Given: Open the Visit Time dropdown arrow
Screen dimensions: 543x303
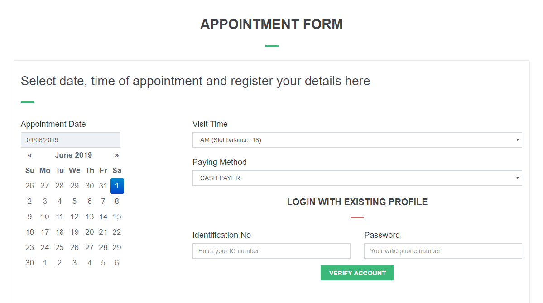Looking at the screenshot, I should pos(518,140).
